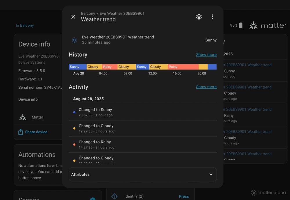
Task: Open the three-dot overflow menu
Action: point(212,17)
